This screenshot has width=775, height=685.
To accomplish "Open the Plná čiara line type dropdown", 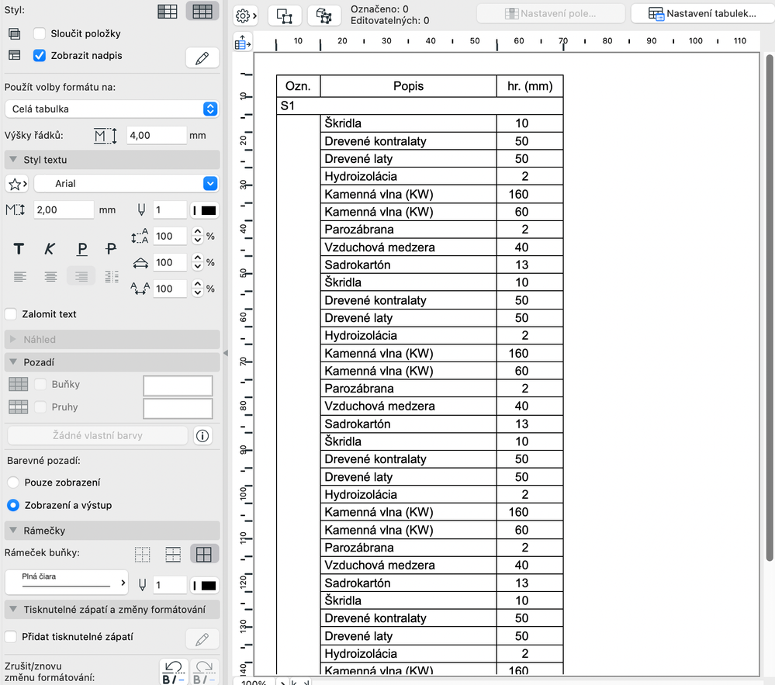I will click(66, 582).
